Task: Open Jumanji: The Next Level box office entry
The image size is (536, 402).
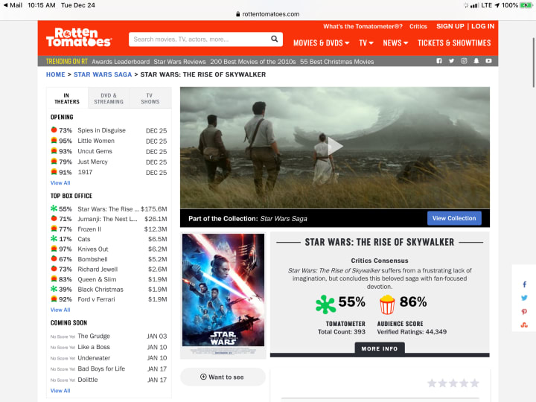Action: [x=109, y=219]
